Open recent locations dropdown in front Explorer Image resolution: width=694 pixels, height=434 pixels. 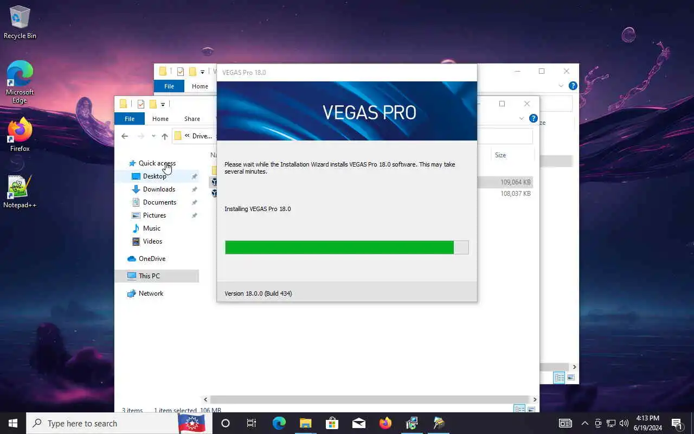point(153,136)
